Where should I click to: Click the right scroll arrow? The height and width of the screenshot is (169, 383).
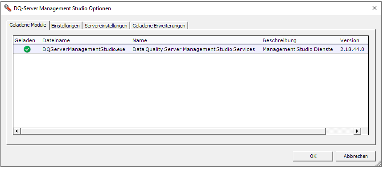tap(357, 131)
